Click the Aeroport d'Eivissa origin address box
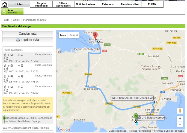This screenshot has width=187, height=133. (x=28, y=120)
